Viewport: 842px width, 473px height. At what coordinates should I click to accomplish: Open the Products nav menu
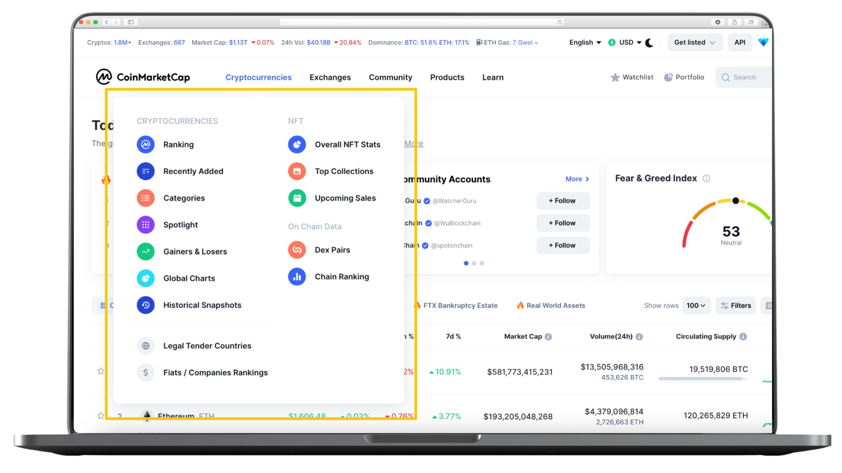[447, 77]
